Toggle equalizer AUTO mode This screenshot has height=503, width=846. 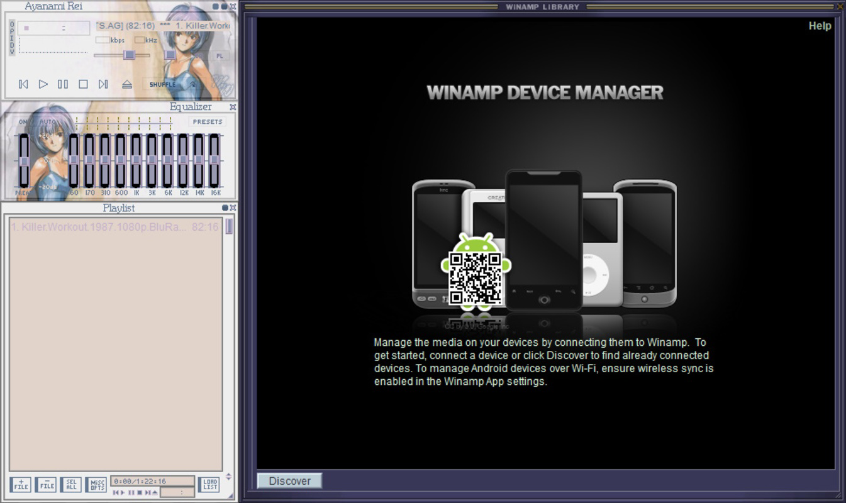point(47,121)
